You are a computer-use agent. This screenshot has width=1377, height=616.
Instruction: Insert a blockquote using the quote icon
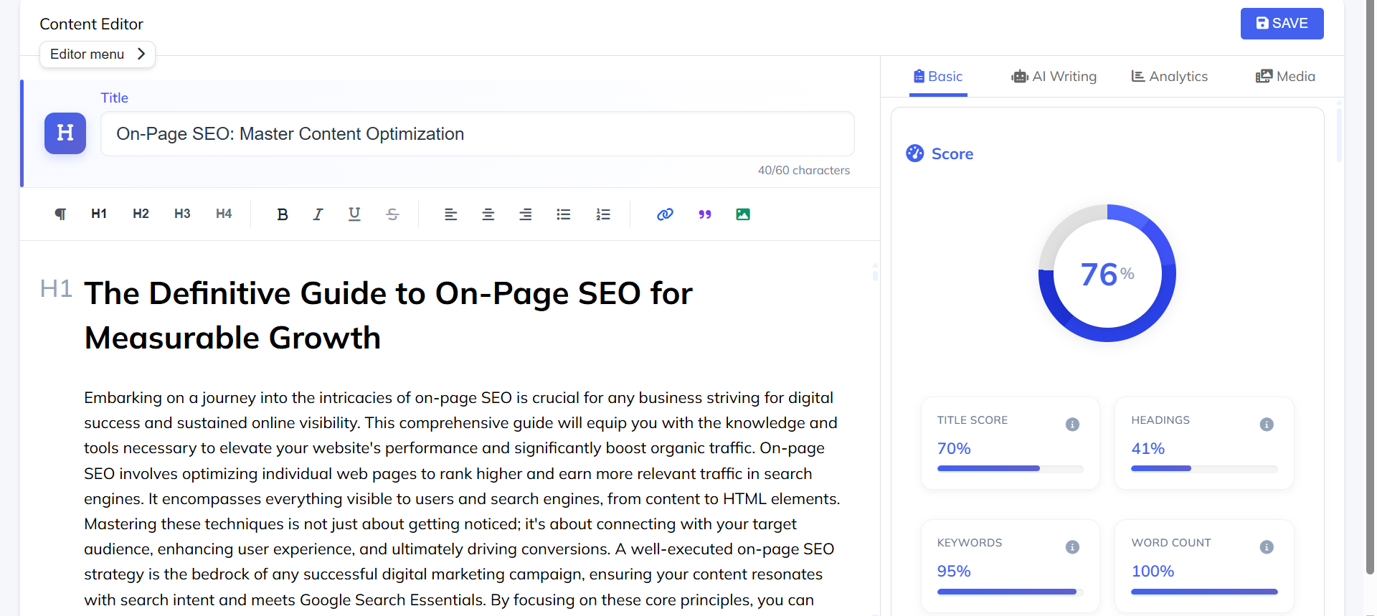(x=705, y=214)
